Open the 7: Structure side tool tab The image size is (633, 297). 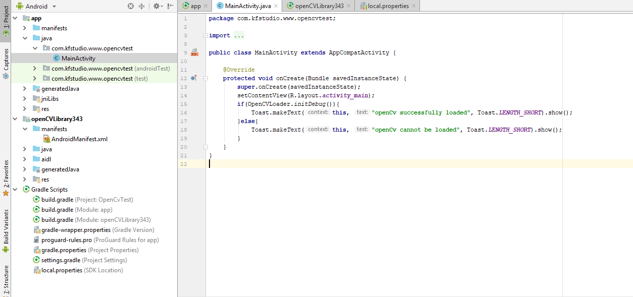pyautogui.click(x=6, y=279)
